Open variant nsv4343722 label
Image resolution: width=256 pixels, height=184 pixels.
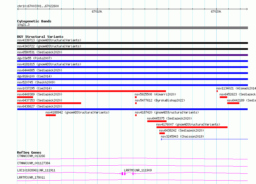[x=49, y=46]
